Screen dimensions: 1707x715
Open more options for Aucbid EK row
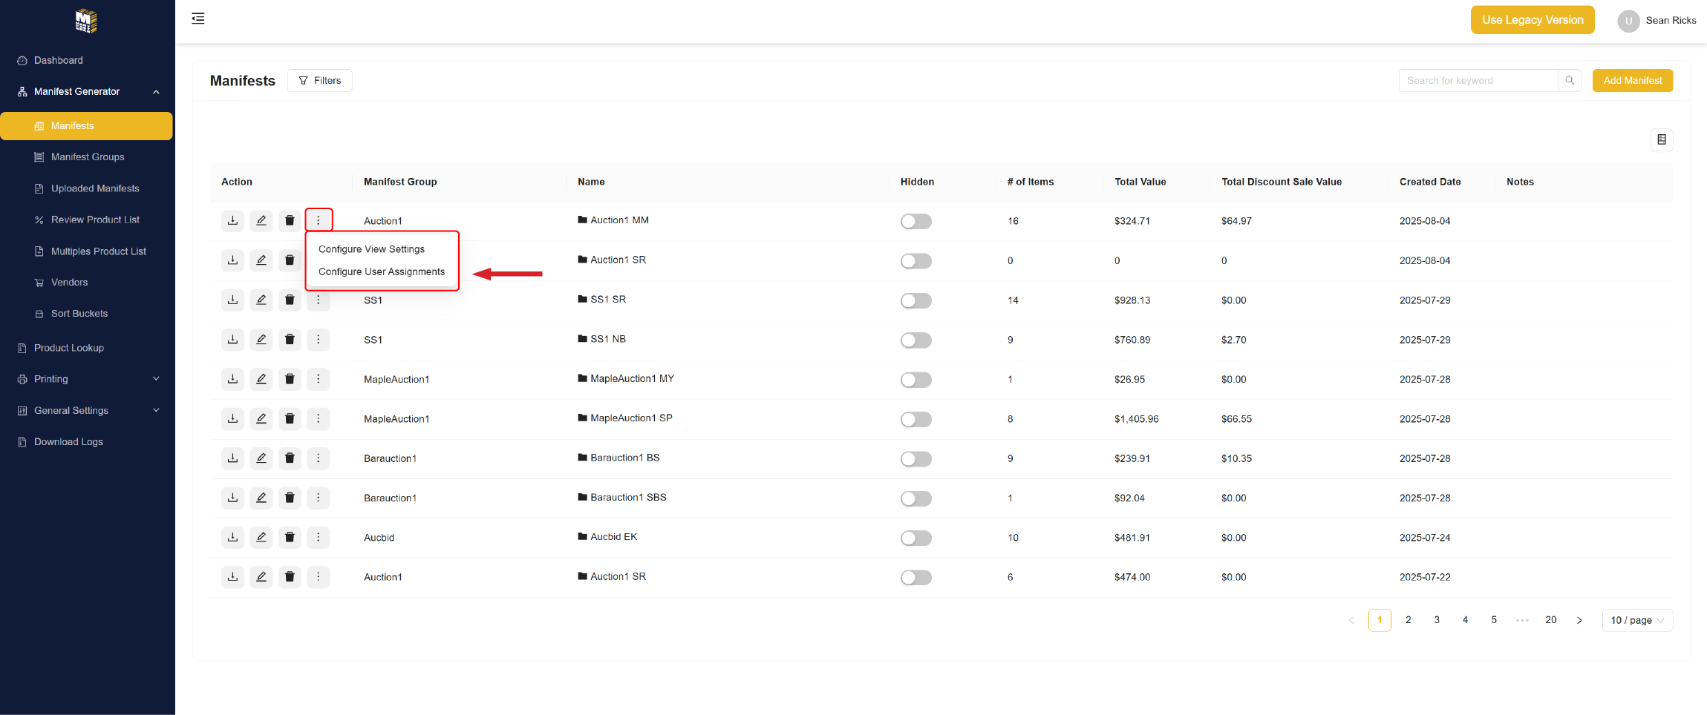(318, 537)
